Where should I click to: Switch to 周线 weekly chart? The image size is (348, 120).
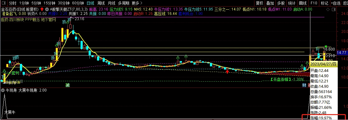[101, 3]
